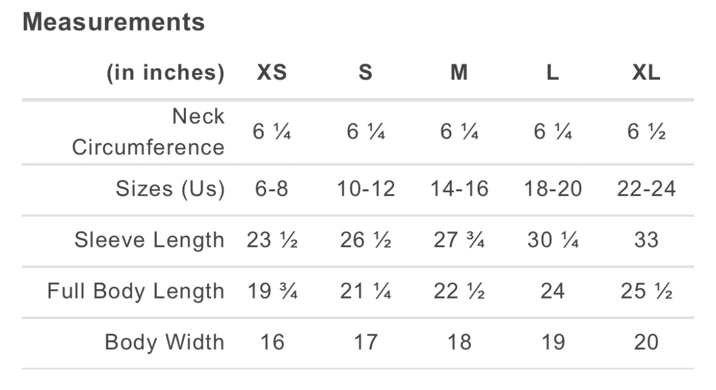Select the sleeve length value 27 ¾
The image size is (716, 390).
pyautogui.click(x=459, y=240)
